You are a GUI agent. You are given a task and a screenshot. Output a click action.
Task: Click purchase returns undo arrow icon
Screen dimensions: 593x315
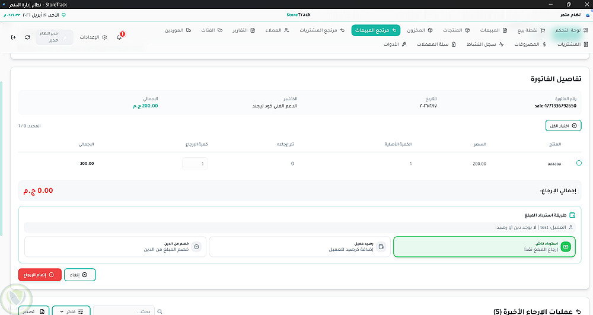coord(342,30)
